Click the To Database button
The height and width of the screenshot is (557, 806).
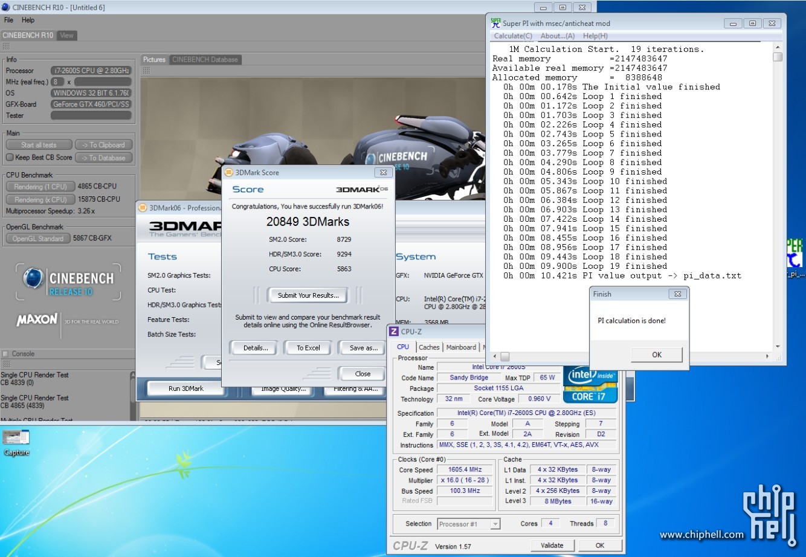tap(103, 158)
